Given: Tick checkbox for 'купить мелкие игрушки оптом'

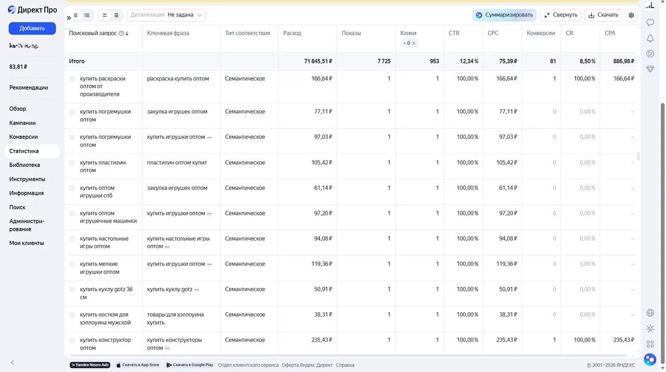Looking at the screenshot, I should [72, 264].
